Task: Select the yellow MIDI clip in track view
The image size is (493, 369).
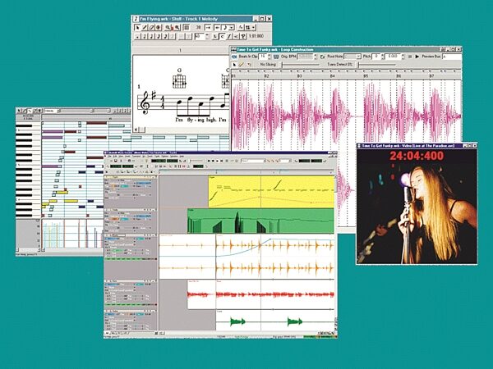Action: point(271,191)
